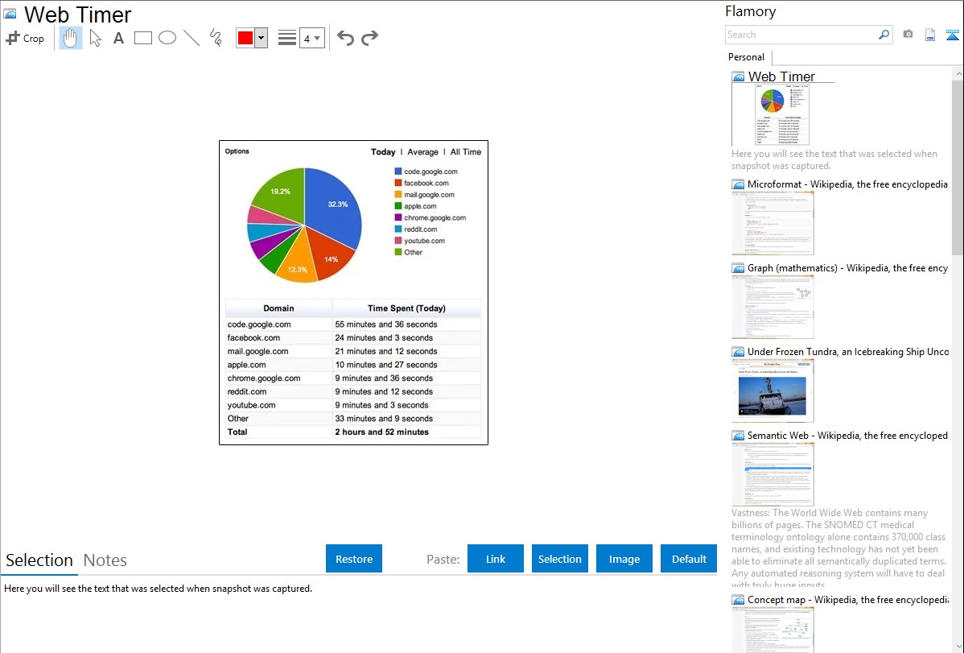Click Average in the Web Timer image

click(423, 152)
